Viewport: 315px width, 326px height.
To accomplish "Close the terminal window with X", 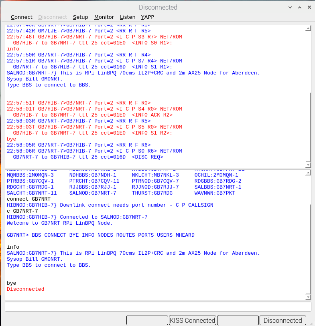I will pyautogui.click(x=308, y=7).
